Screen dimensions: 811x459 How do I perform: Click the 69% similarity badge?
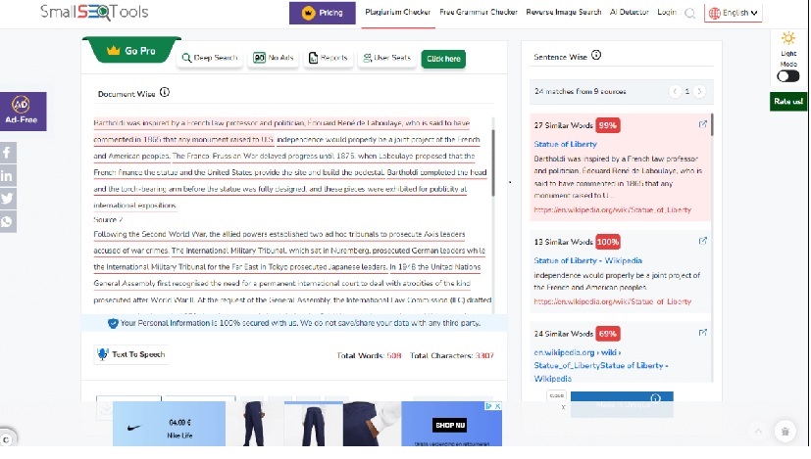click(x=608, y=334)
